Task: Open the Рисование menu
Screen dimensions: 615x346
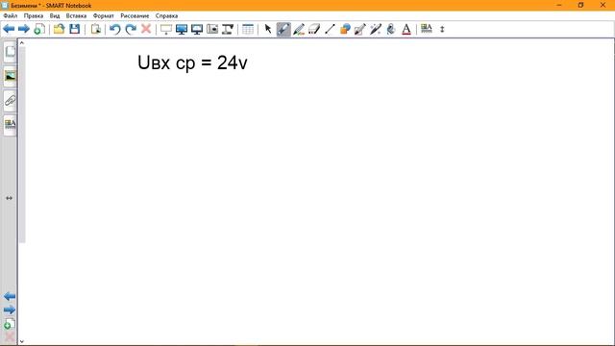Action: [x=135, y=15]
